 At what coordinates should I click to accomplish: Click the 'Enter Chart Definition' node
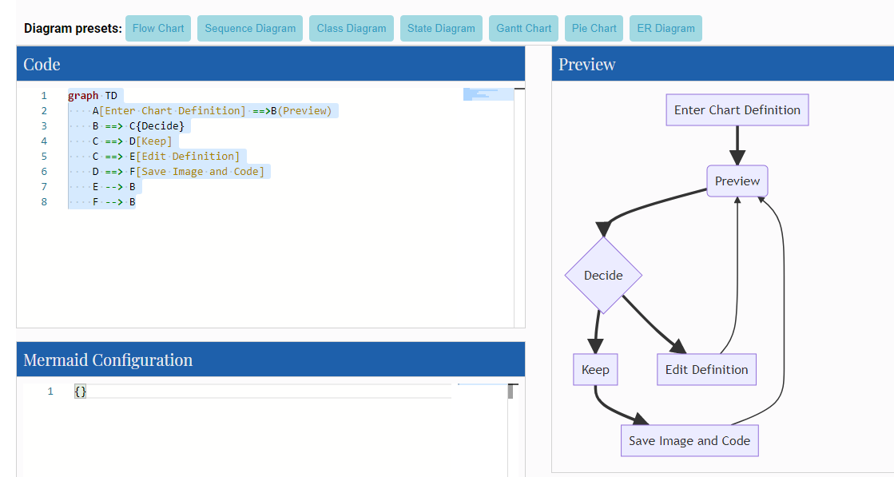pyautogui.click(x=737, y=110)
